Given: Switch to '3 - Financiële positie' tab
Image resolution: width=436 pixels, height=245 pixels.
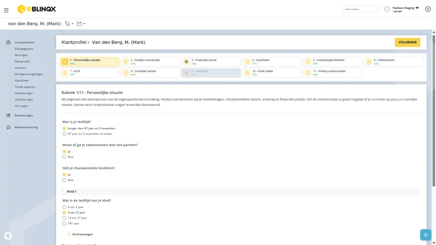Looking at the screenshot, I should [x=211, y=62].
